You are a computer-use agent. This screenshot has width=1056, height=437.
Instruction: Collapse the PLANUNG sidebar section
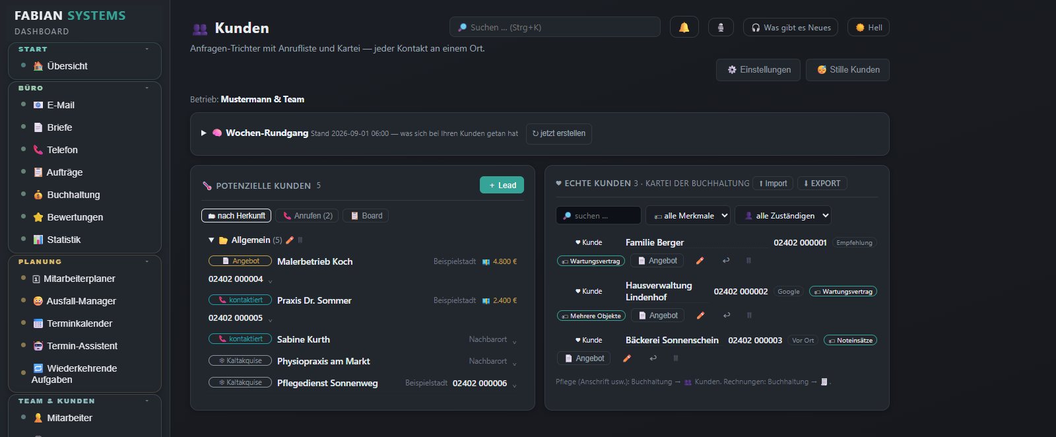point(147,261)
